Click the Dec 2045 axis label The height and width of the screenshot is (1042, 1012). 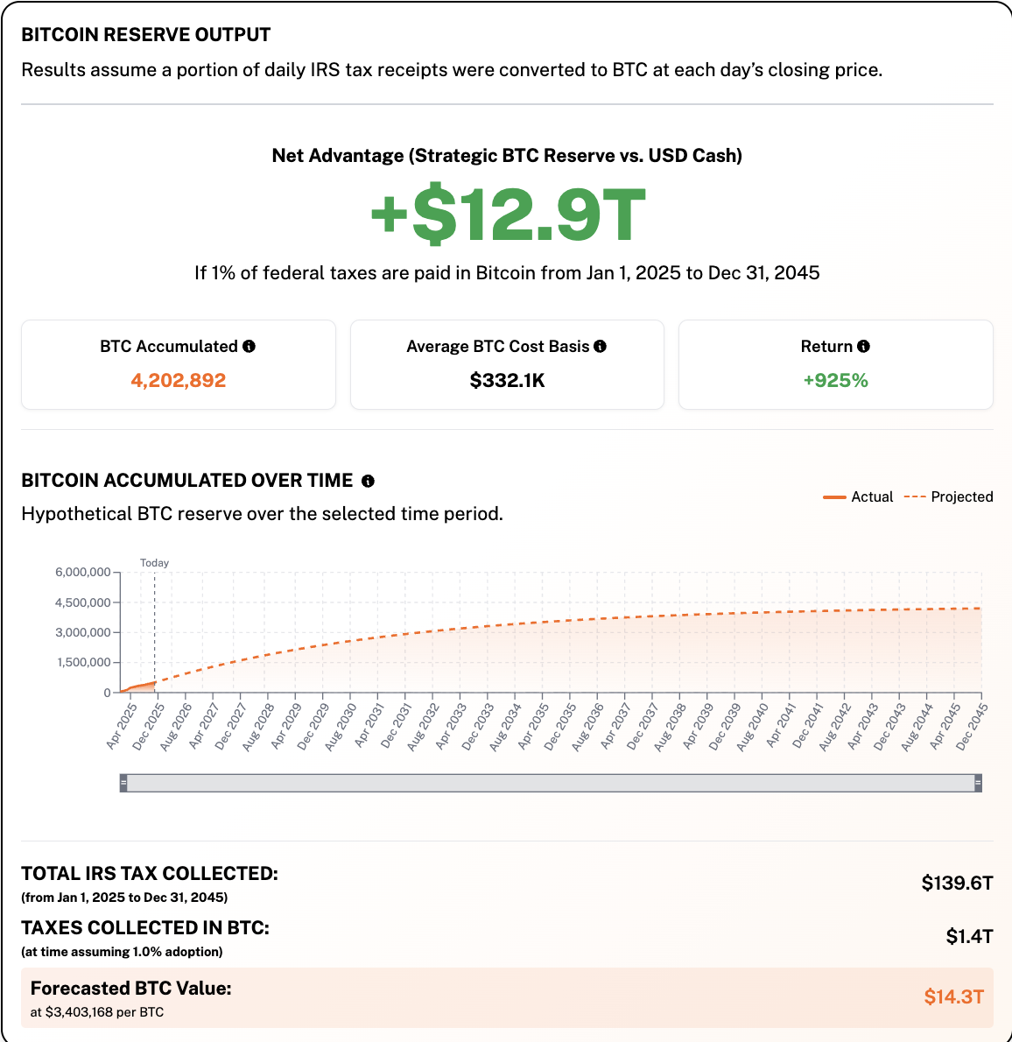coord(974,725)
